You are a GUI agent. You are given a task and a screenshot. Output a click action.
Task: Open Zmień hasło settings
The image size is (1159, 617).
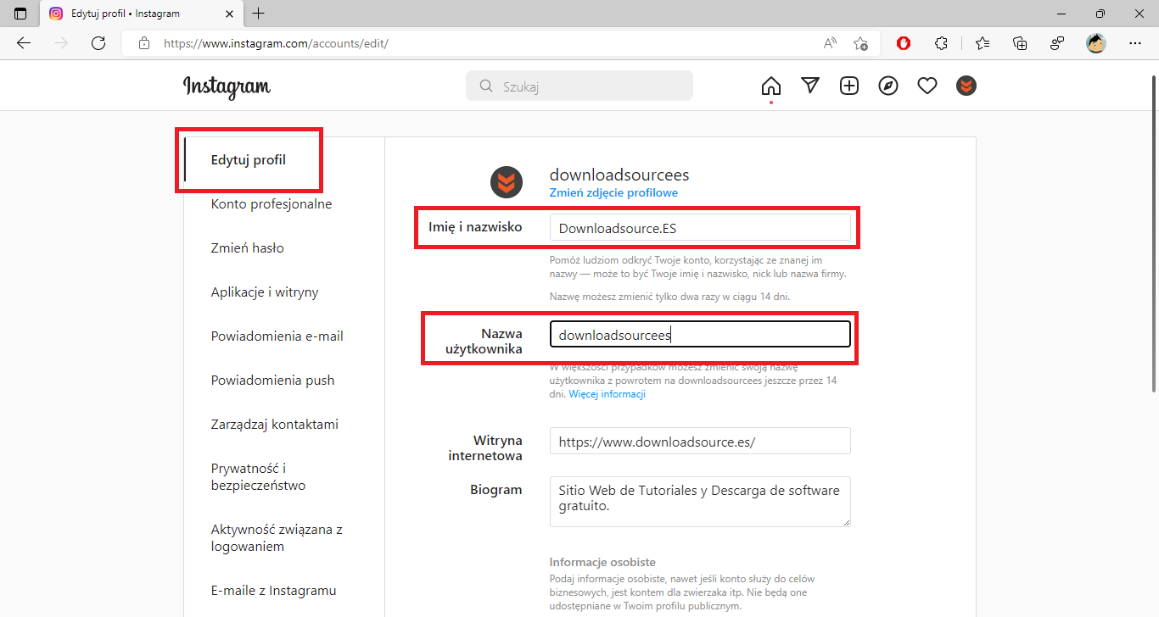pyautogui.click(x=248, y=248)
